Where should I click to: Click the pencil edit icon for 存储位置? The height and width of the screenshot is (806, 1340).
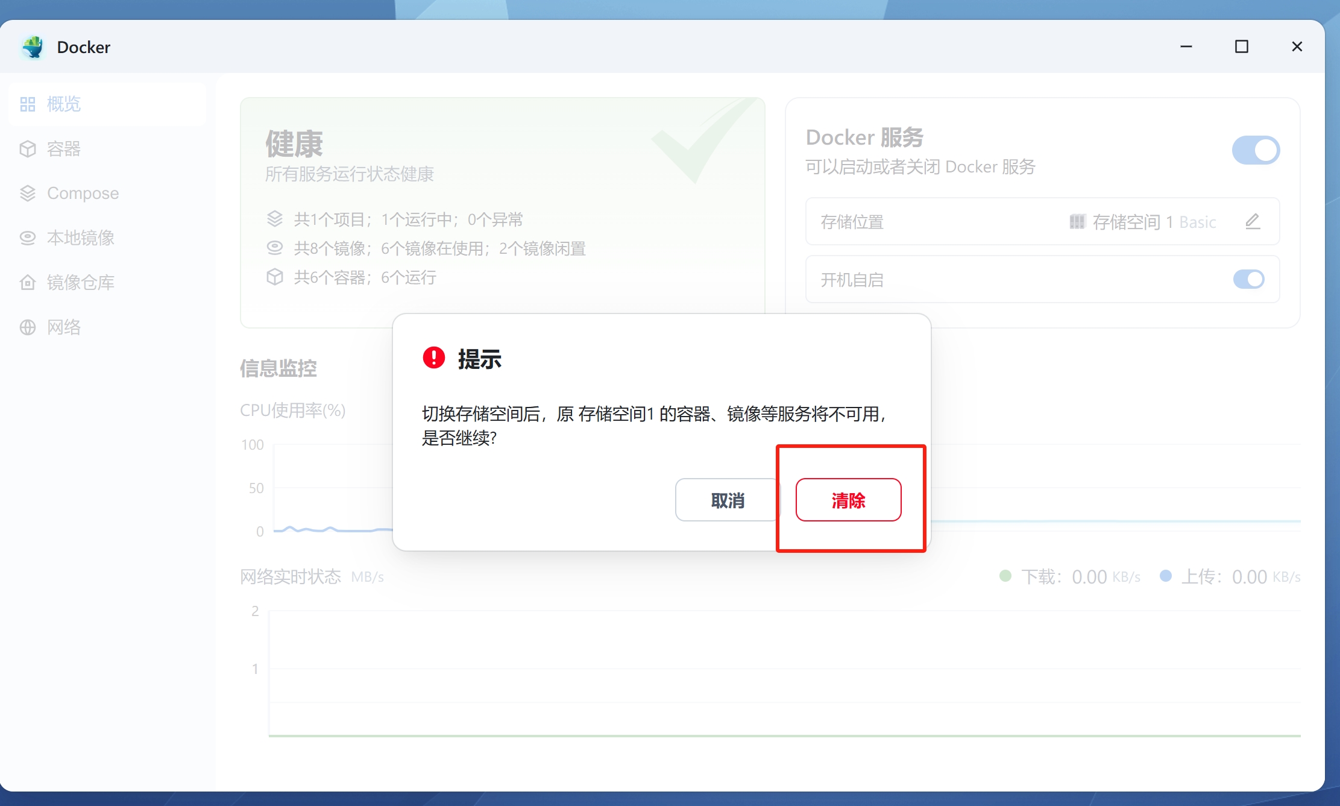point(1253,221)
